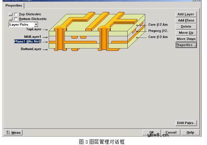The width and height of the screenshot is (207, 145).
Task: Open Bottom Dielectric properties ellipsis button
Action: tap(10, 19)
